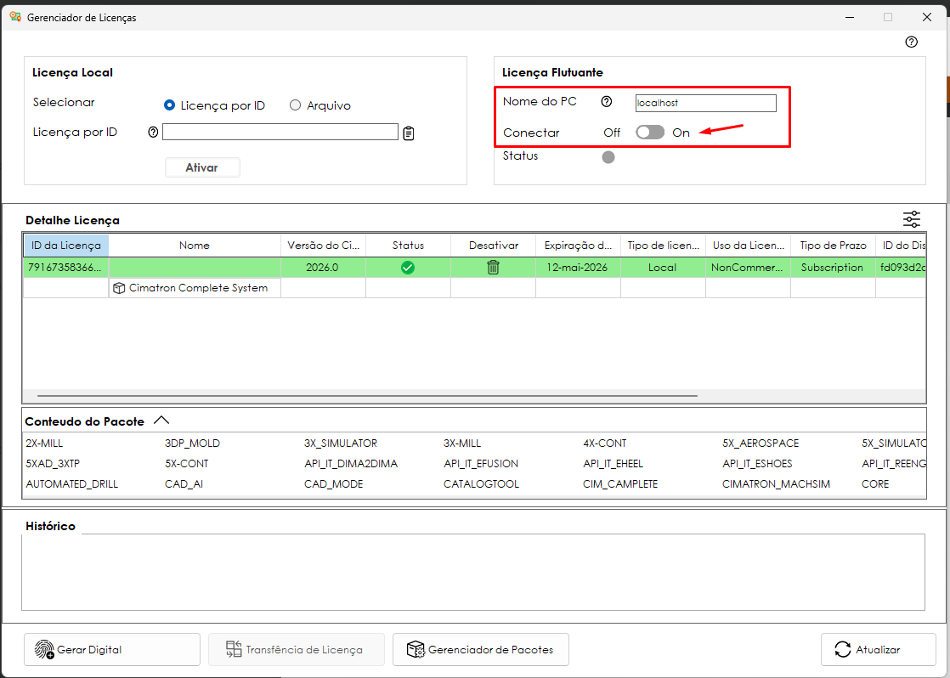The height and width of the screenshot is (678, 950).
Task: Click the Desativar column header
Action: 493,246
